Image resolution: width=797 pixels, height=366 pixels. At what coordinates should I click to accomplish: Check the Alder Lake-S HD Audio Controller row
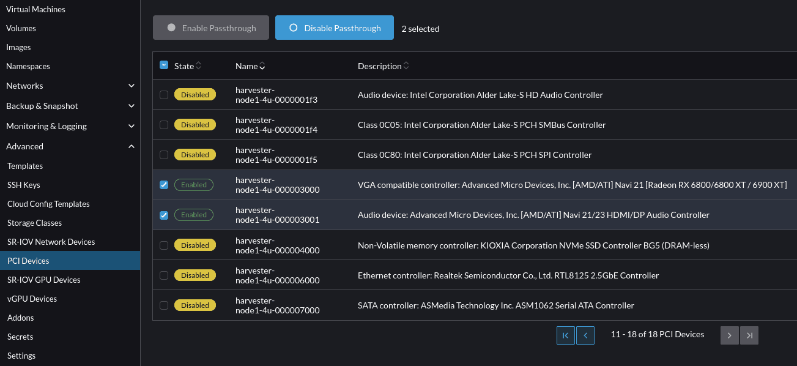164,94
